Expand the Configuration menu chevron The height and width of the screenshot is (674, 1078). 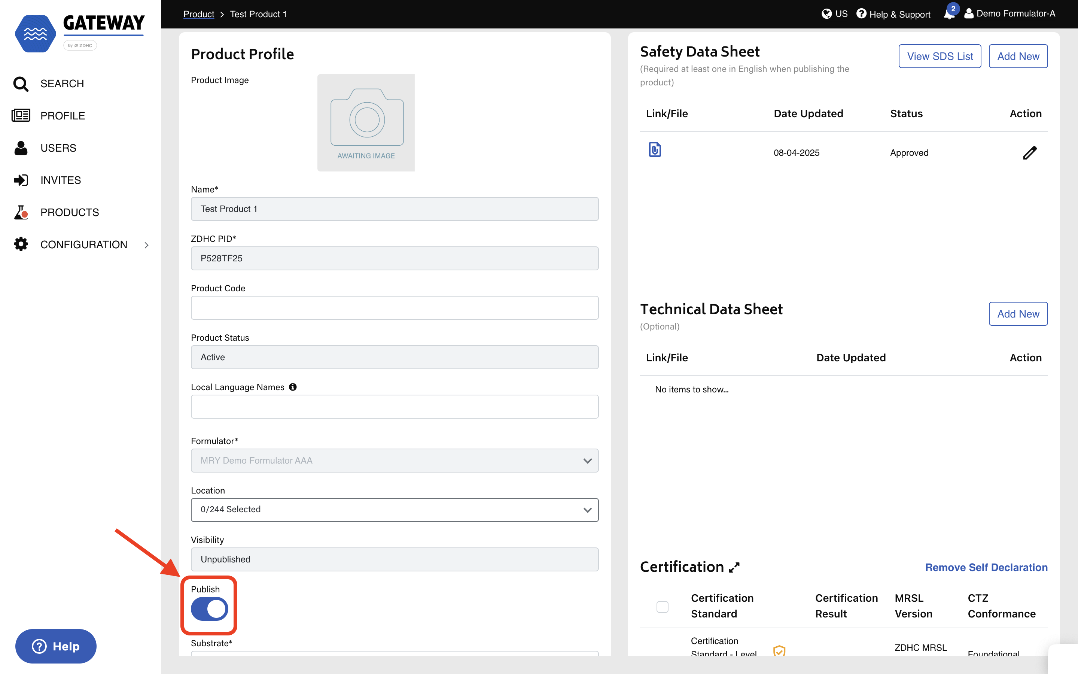pos(147,245)
